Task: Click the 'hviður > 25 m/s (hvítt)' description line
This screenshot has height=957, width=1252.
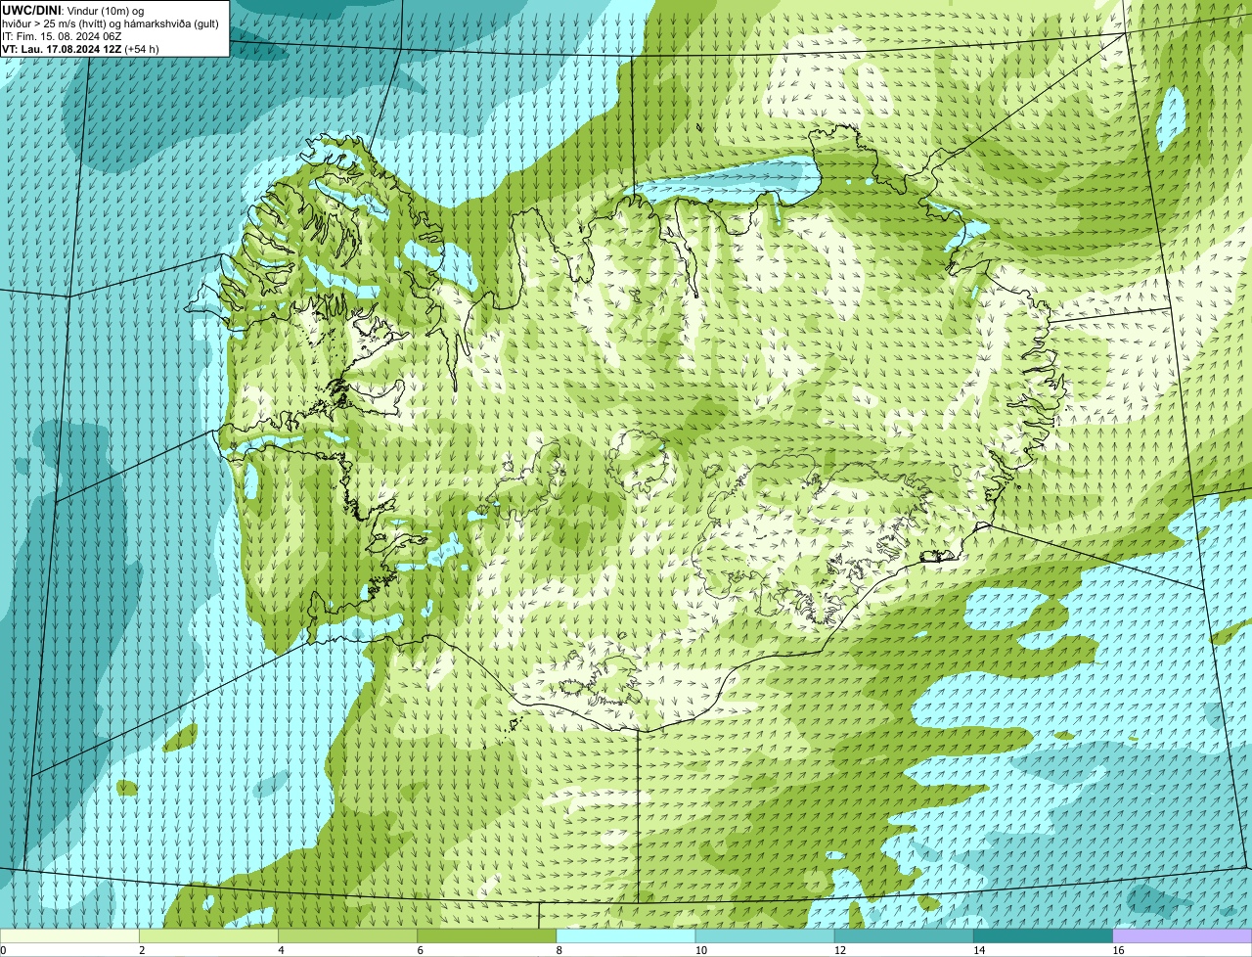Action: click(x=110, y=23)
